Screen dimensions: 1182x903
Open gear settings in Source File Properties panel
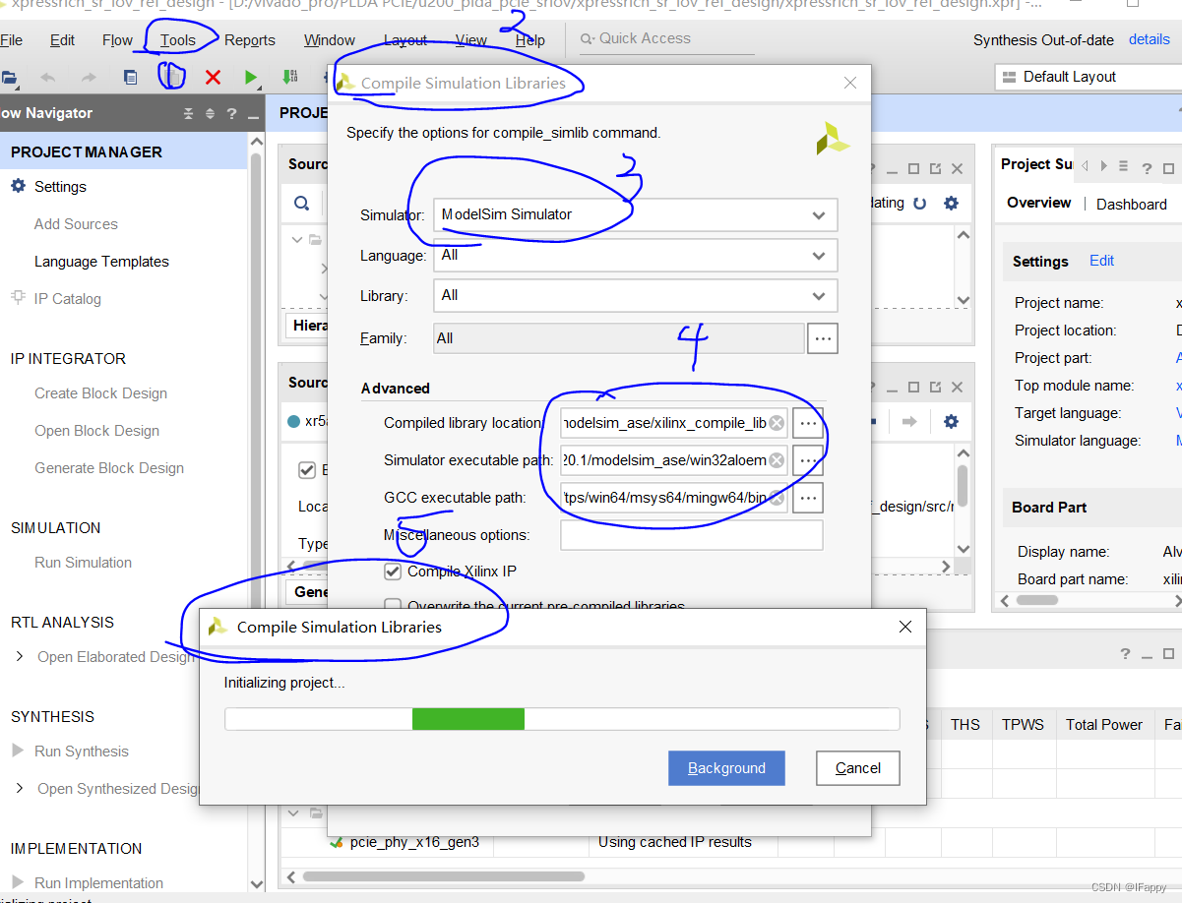951,421
